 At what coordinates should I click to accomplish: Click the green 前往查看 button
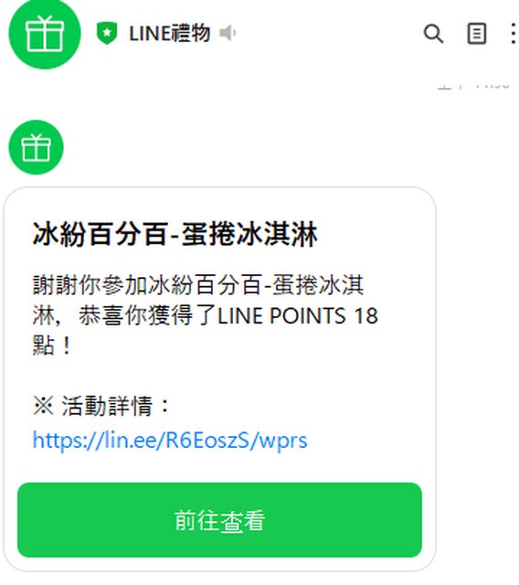[219, 520]
